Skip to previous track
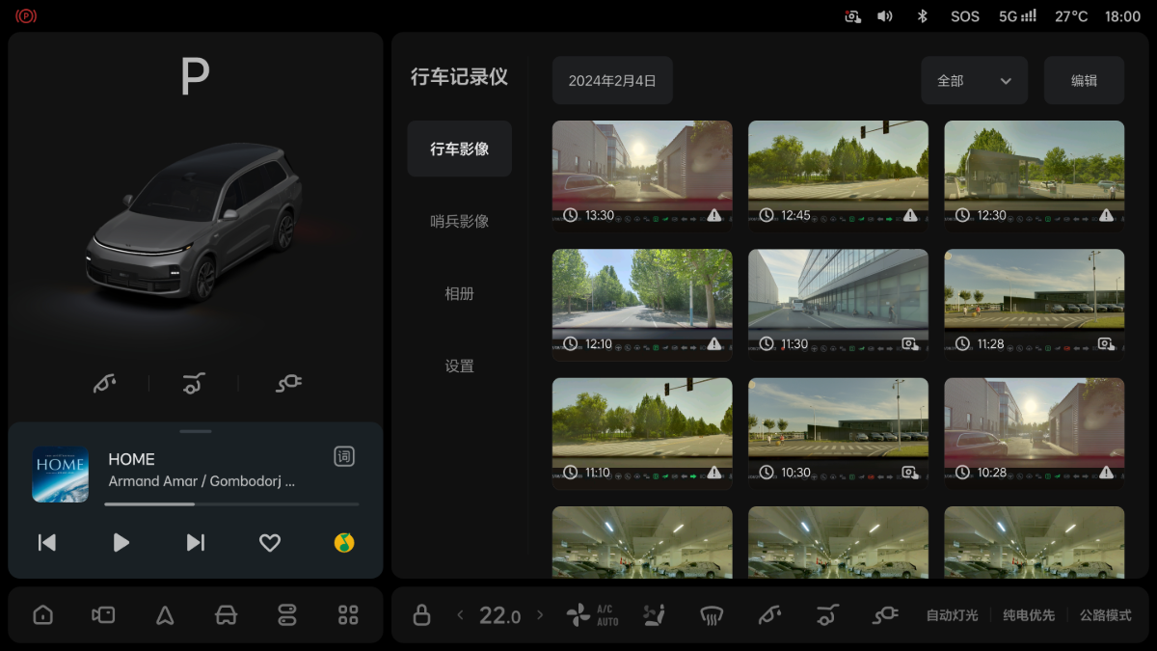 (x=46, y=543)
